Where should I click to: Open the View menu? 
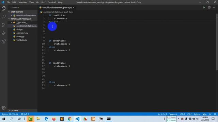tap(31, 2)
